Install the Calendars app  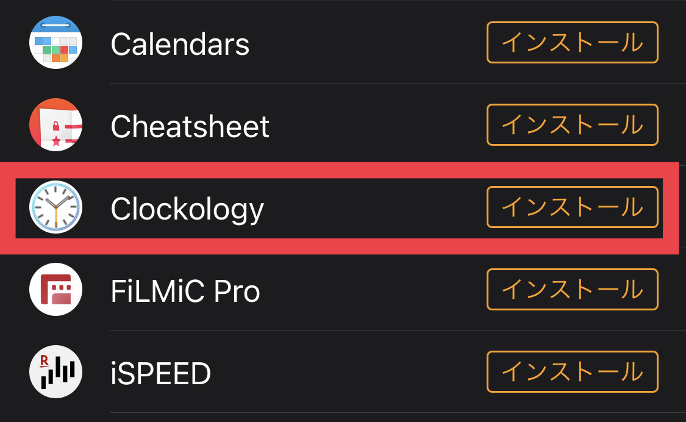pos(572,43)
